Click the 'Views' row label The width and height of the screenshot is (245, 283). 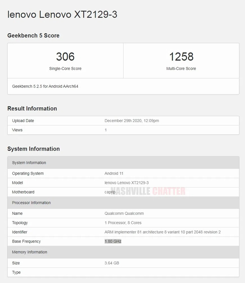tap(17, 130)
